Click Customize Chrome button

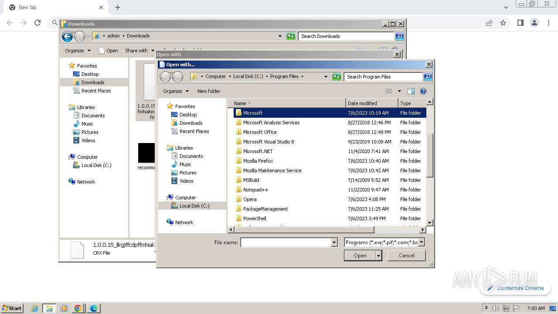click(516, 288)
